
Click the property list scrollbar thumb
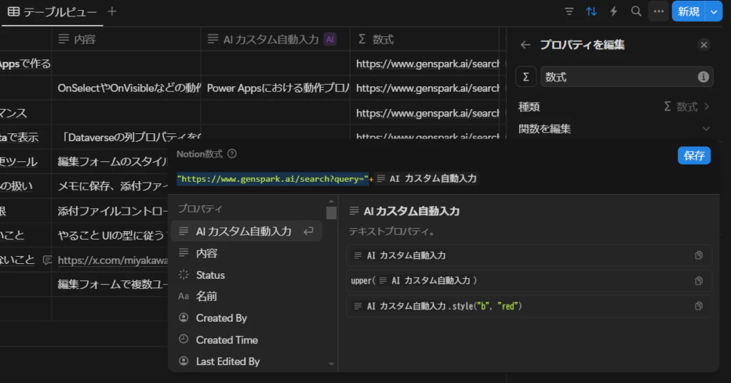331,213
